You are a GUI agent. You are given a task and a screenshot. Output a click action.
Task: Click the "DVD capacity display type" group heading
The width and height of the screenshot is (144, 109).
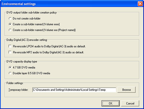click(x=22, y=62)
